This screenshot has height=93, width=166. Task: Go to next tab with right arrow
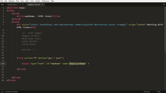[3, 5]
